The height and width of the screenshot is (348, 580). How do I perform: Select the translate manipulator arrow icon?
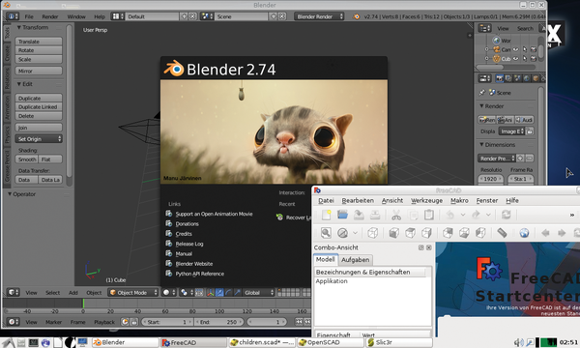pyautogui.click(x=219, y=293)
